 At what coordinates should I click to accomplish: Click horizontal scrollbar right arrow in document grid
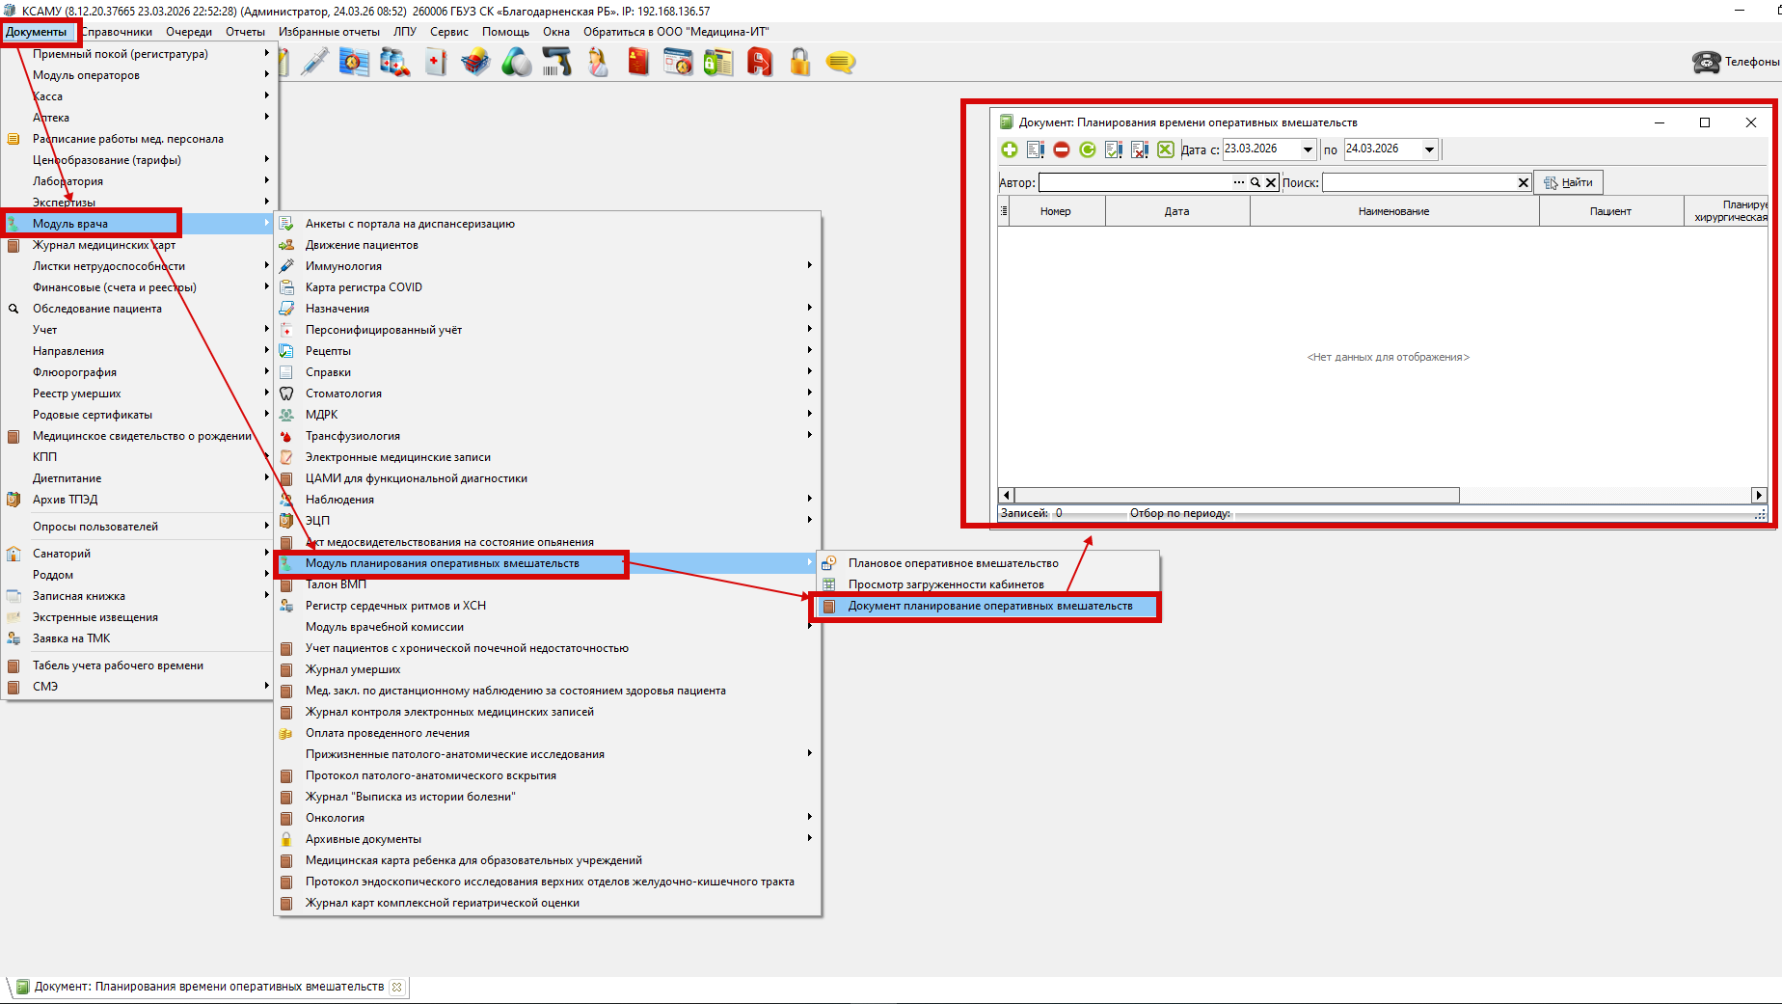tap(1759, 495)
